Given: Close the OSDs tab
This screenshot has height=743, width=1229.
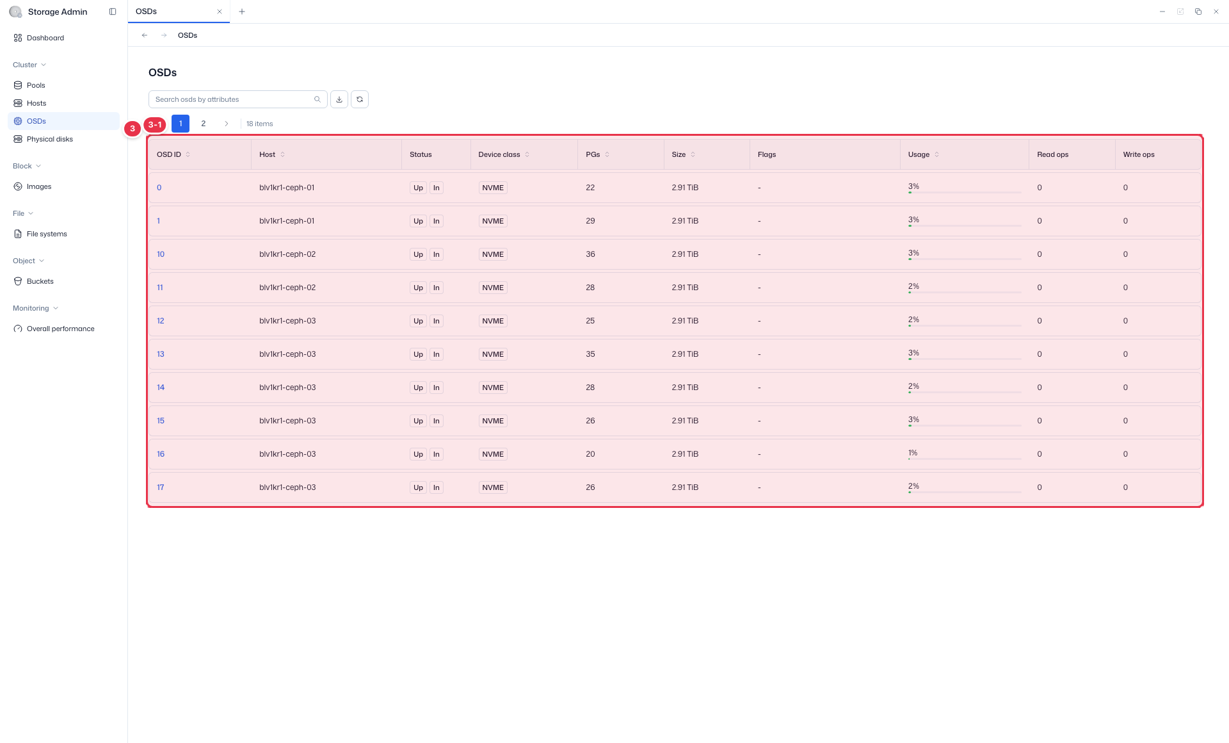Looking at the screenshot, I should pyautogui.click(x=220, y=12).
